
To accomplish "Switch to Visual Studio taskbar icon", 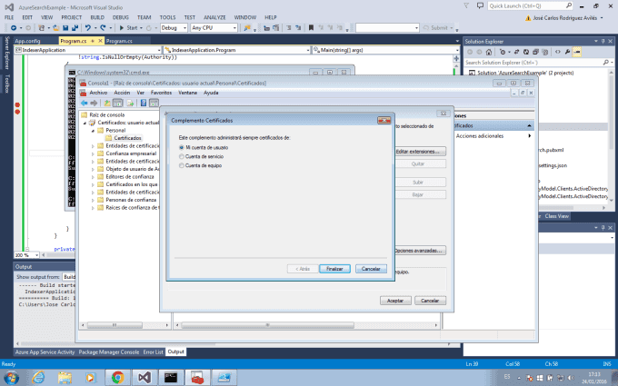I will (x=145, y=378).
